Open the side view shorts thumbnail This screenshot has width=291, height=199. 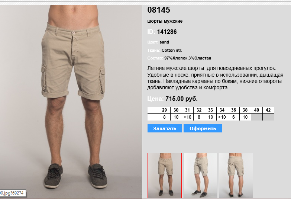(x=200, y=176)
